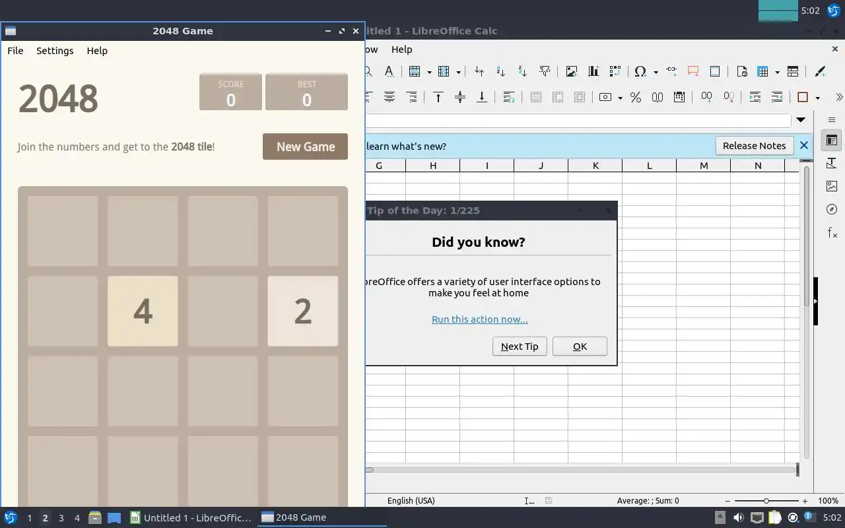Click the Center Horizontally icon
The image size is (845, 528).
tap(389, 97)
